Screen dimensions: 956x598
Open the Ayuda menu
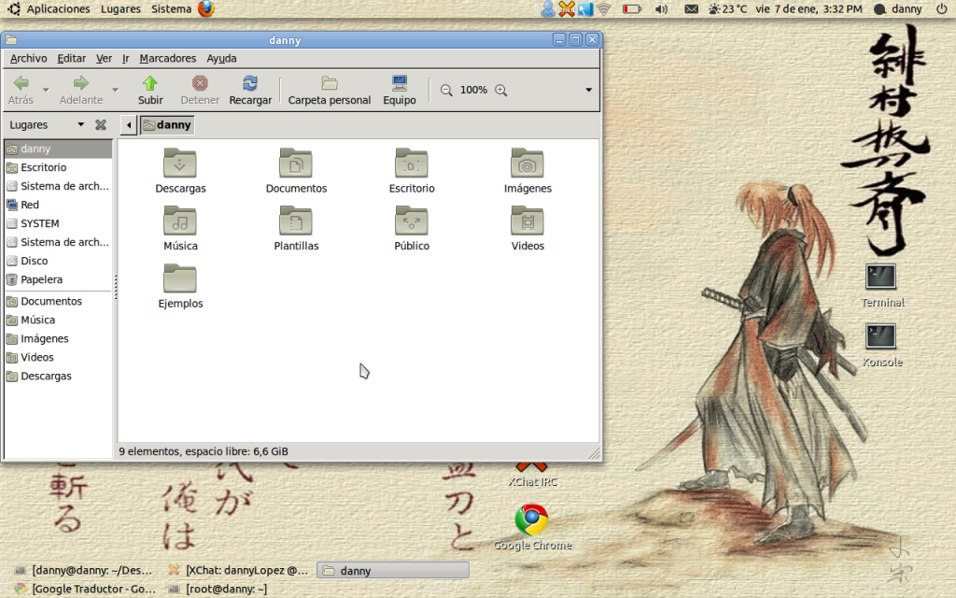click(221, 59)
